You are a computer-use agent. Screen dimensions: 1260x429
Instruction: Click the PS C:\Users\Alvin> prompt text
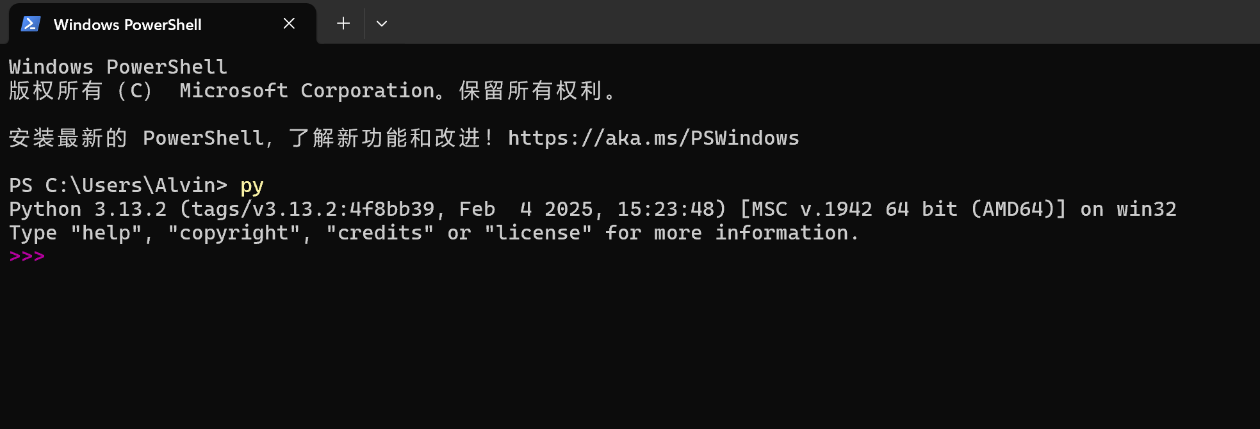(x=118, y=186)
